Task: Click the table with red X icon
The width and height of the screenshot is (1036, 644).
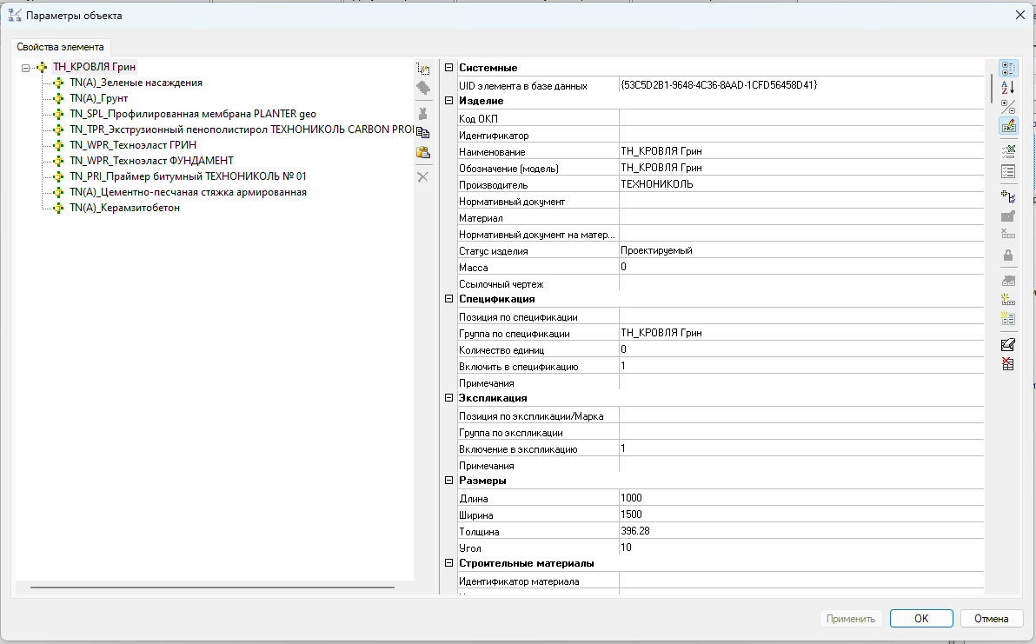Action: (x=1008, y=363)
